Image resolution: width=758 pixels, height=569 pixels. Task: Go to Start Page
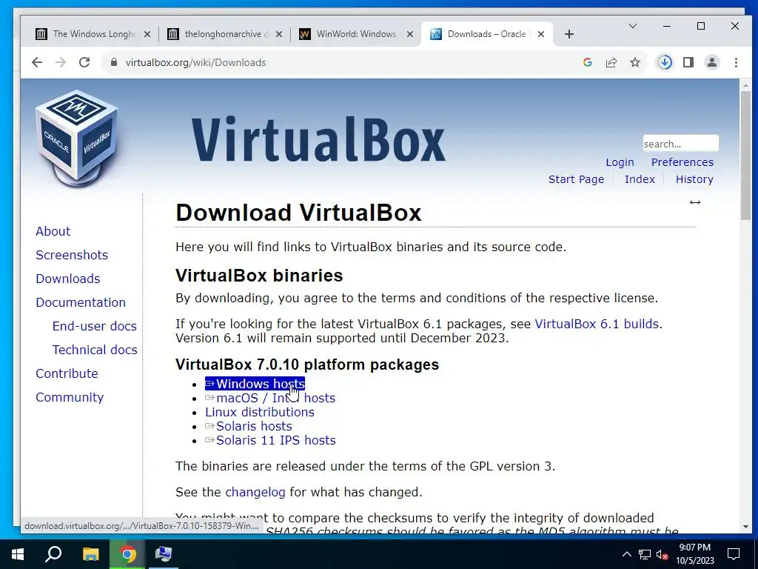576,179
